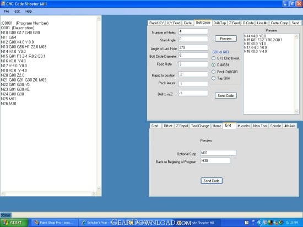Open the Circle tab
The image size is (303, 227).
[187, 23]
